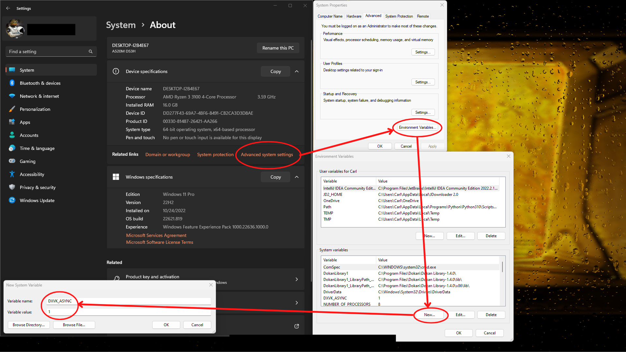This screenshot has width=626, height=352.
Task: Open the System protection link
Action: coord(215,154)
